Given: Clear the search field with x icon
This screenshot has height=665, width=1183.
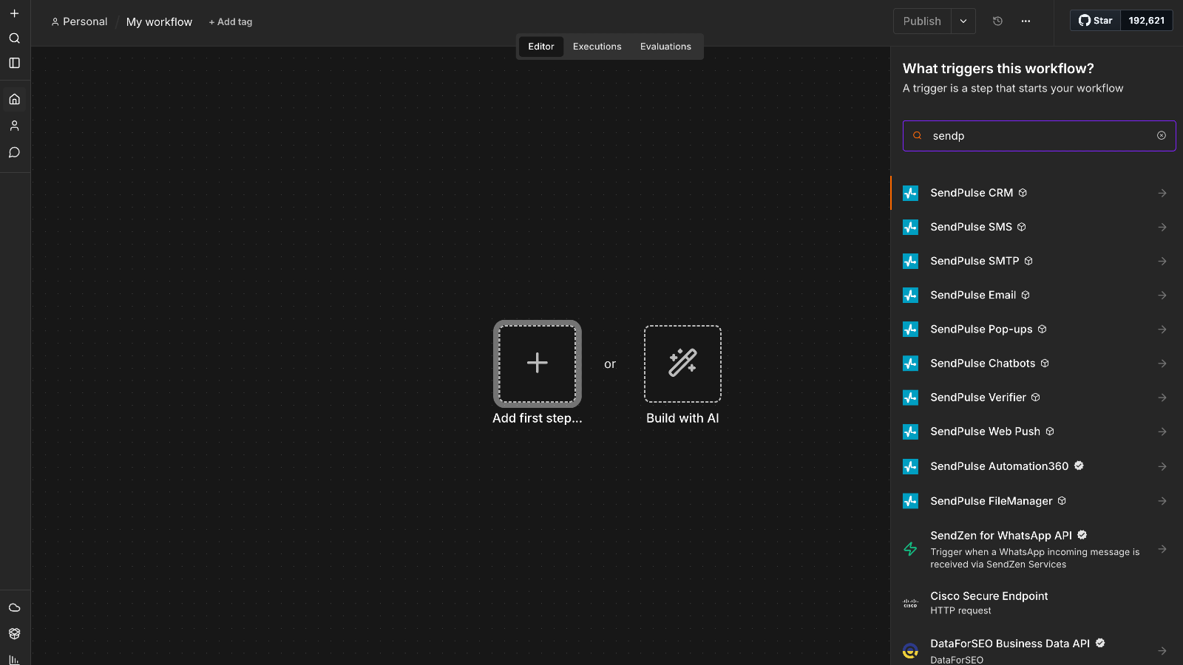Looking at the screenshot, I should (x=1162, y=135).
